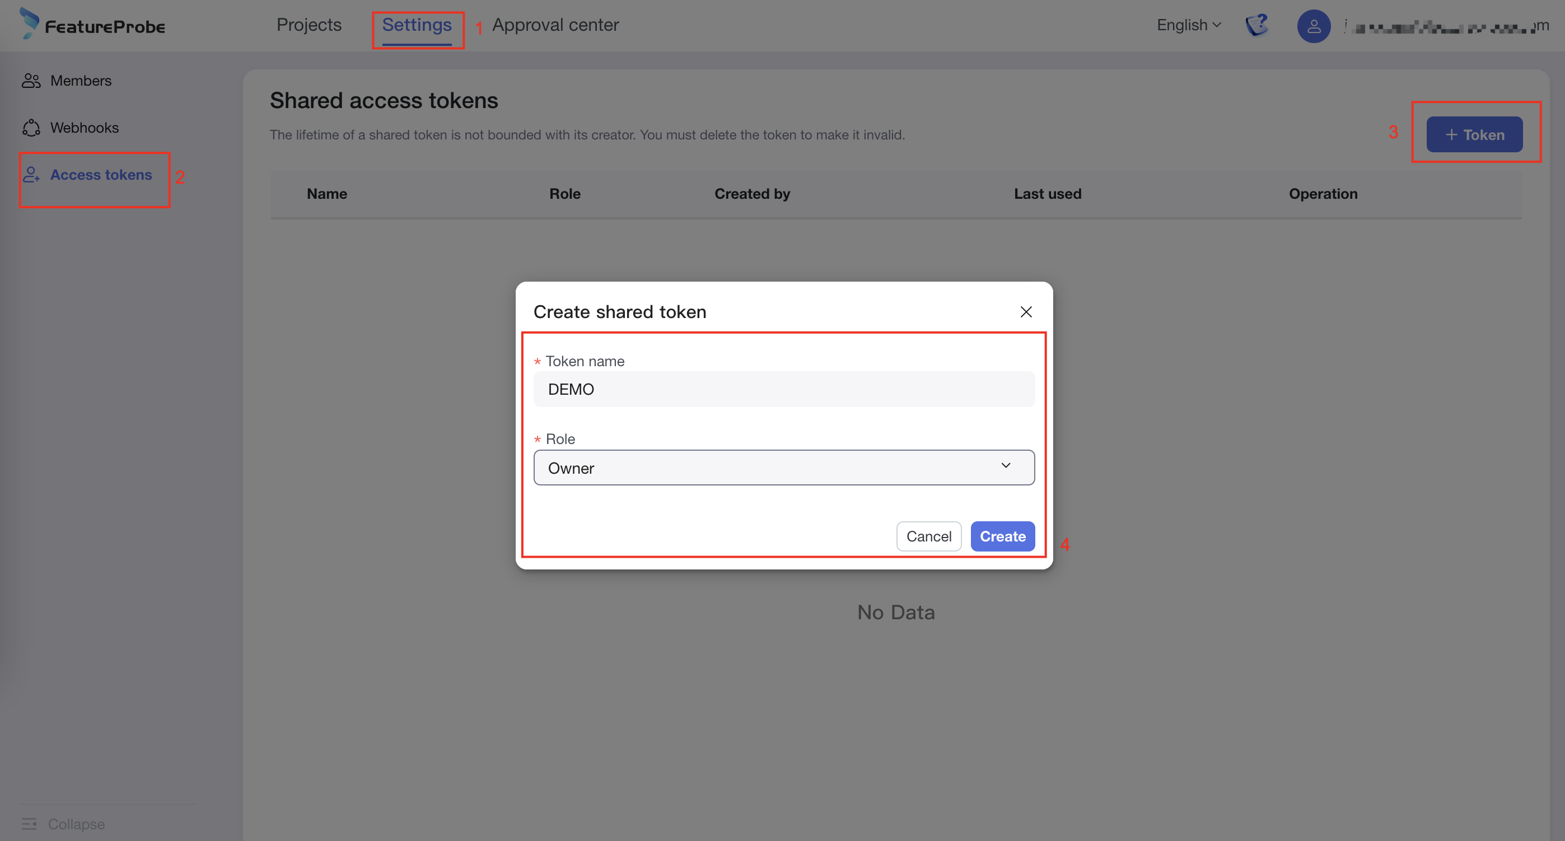Click the Members people icon
The image size is (1565, 841).
(x=31, y=81)
